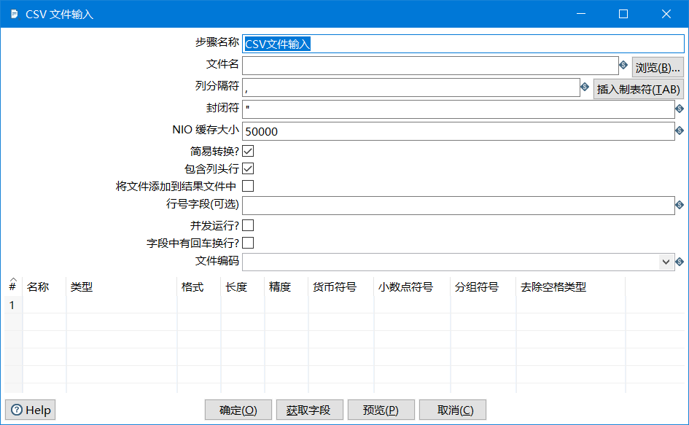
Task: Click the variable icon next to 封闭符 field
Action: pos(680,109)
